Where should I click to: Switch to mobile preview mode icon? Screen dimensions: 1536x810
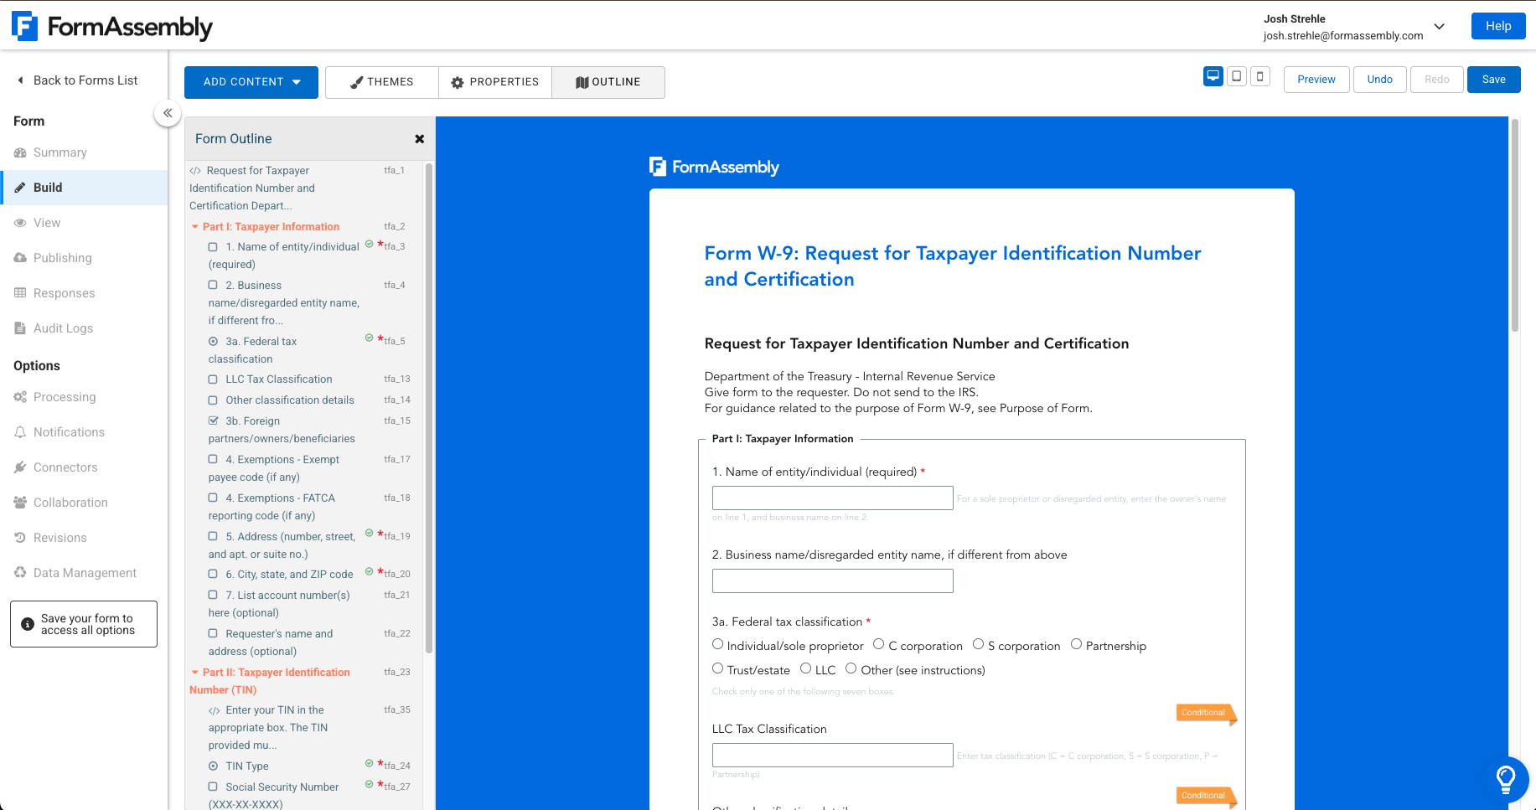tap(1259, 77)
